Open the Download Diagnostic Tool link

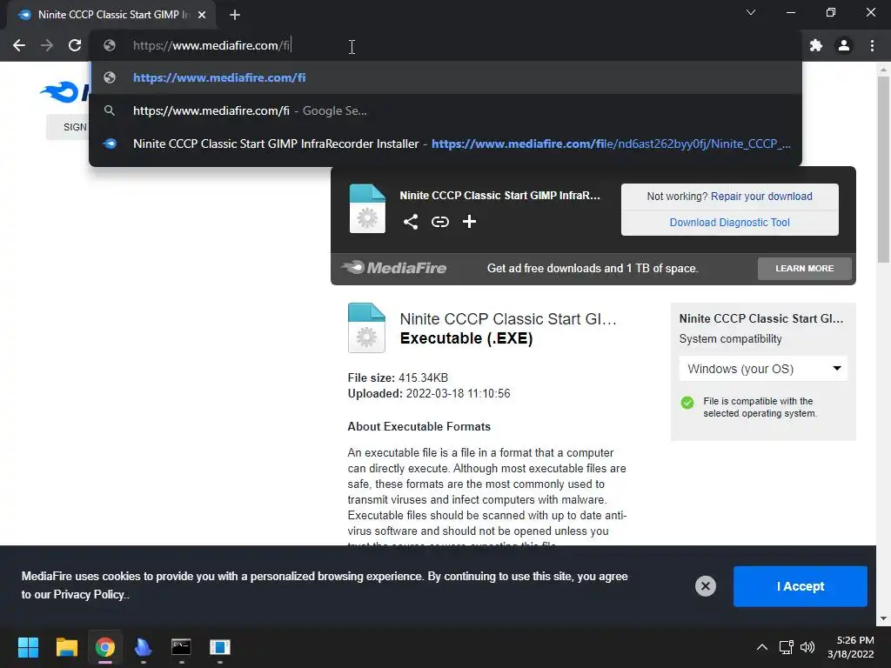pyautogui.click(x=730, y=223)
